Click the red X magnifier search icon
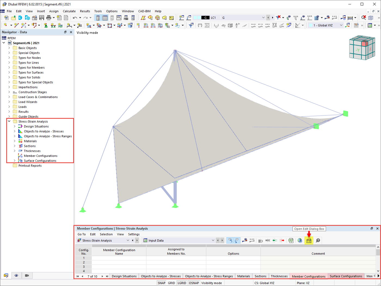381x286 pixels. coord(364,18)
